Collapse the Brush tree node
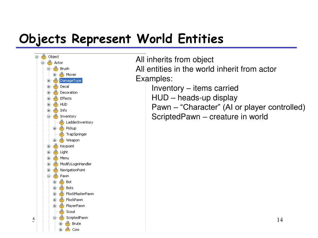Viewport: 318px width, 238px height. point(49,69)
